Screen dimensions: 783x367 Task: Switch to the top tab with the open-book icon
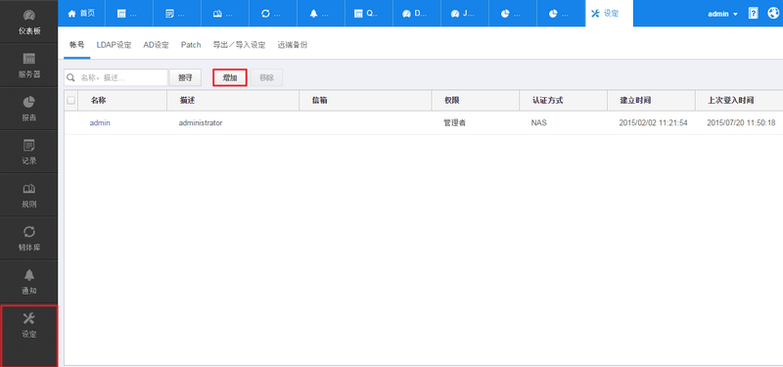tap(225, 14)
